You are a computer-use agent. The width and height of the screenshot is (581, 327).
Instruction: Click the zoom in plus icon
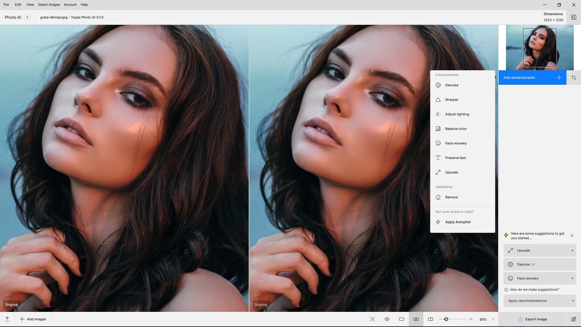point(471,319)
